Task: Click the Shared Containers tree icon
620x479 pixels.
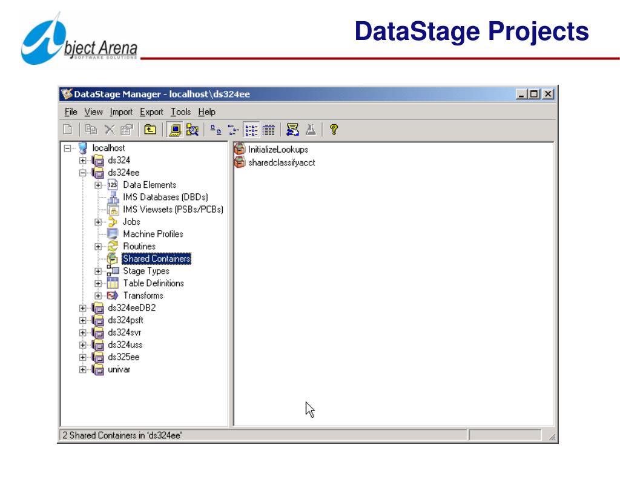Action: (113, 259)
